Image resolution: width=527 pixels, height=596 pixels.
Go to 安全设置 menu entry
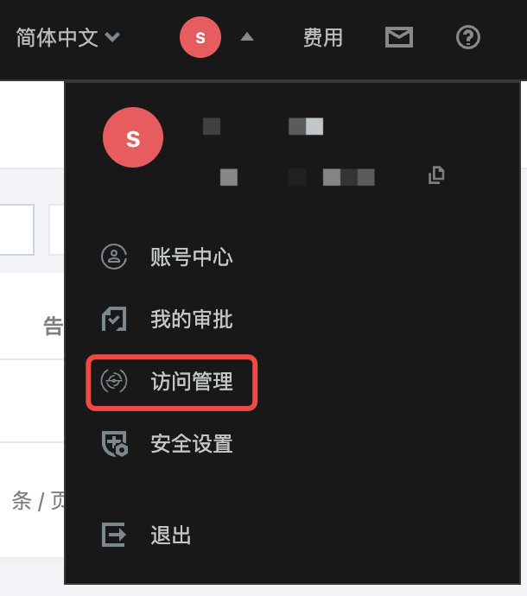(x=192, y=444)
